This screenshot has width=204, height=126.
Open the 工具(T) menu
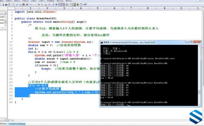click(x=41, y=1)
